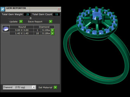Select the 1.40 X 1.40 size cell
This screenshot has width=130, height=97.
click(22, 33)
